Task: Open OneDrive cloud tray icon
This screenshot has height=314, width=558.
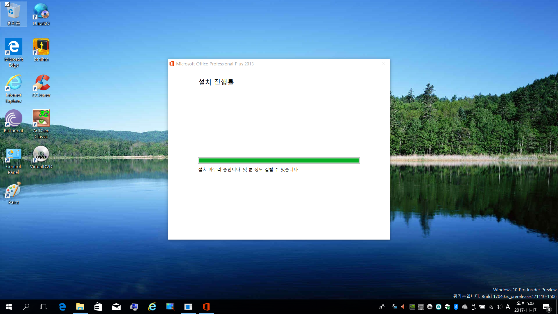Action: (x=465, y=307)
